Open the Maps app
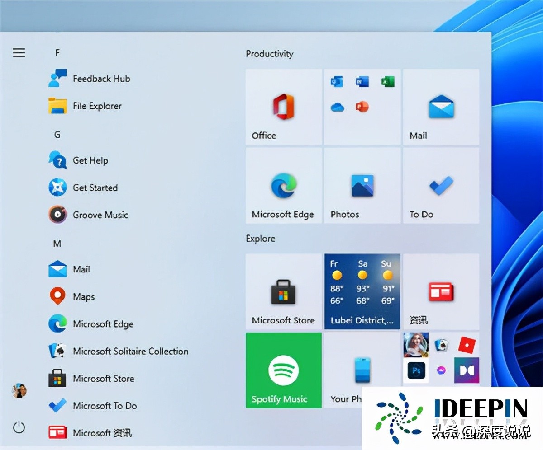Image resolution: width=543 pixels, height=450 pixels. click(71, 296)
